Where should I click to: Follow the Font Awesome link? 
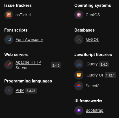click(29, 40)
